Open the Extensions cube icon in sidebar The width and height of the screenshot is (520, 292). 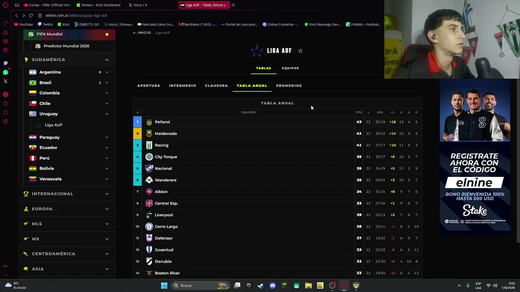point(6,112)
